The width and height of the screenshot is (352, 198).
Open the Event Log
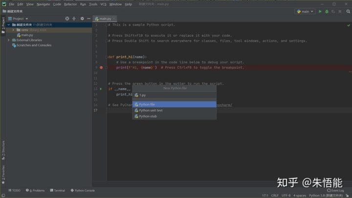pos(335,190)
